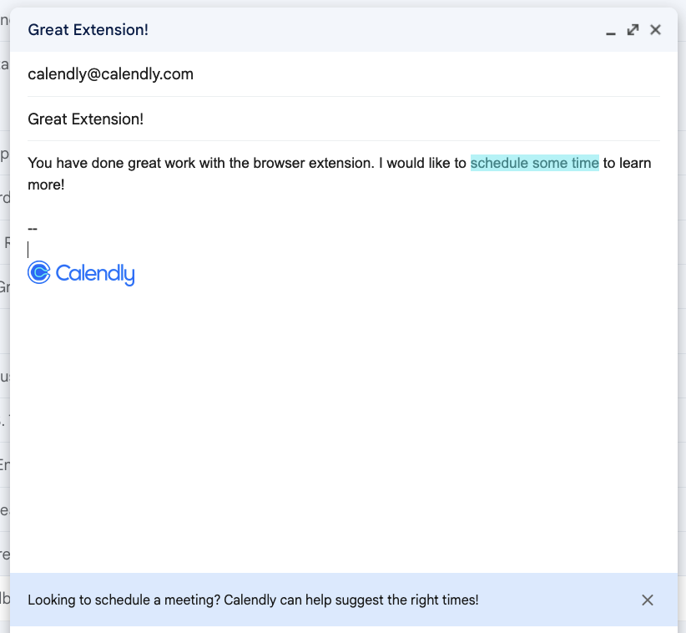The image size is (686, 633).
Task: Expand compose window to full screen
Action: click(x=633, y=30)
